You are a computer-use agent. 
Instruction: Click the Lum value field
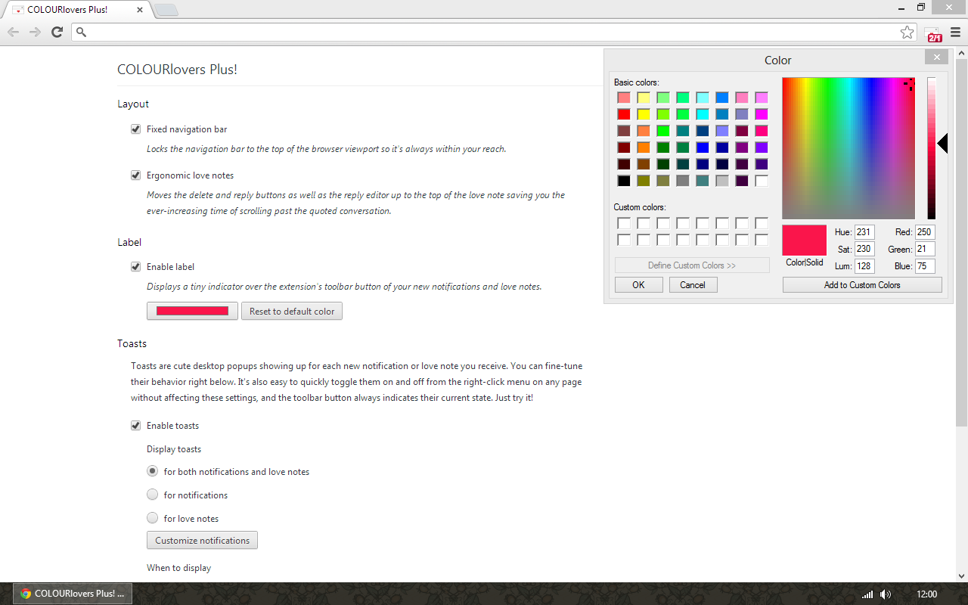864,266
